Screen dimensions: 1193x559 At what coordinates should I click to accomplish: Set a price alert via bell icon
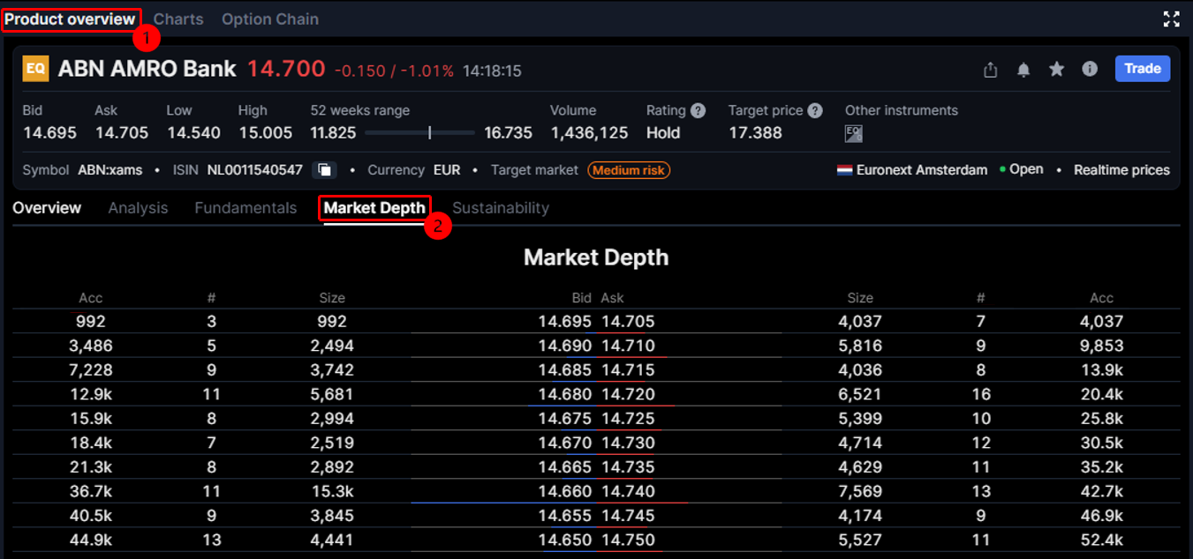coord(1023,70)
